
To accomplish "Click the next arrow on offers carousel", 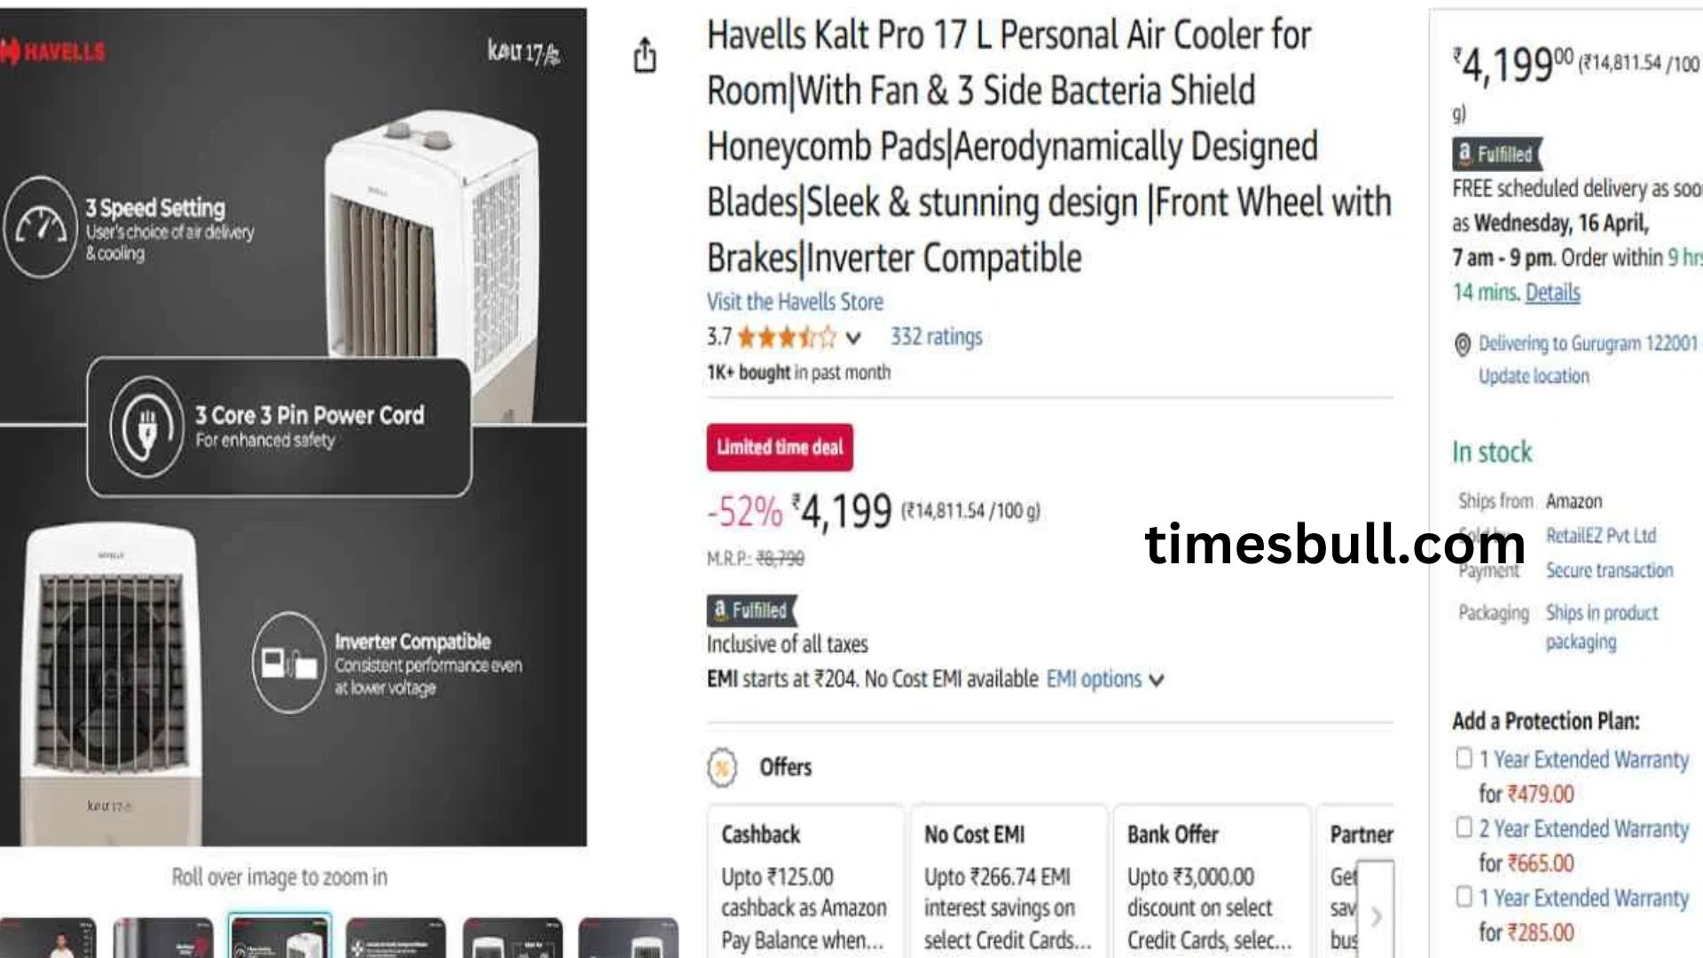I will 1376,915.
